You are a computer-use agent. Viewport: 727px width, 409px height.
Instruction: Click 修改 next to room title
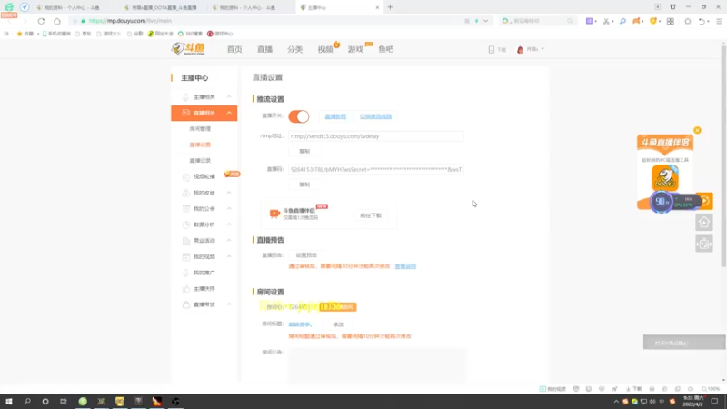click(338, 324)
